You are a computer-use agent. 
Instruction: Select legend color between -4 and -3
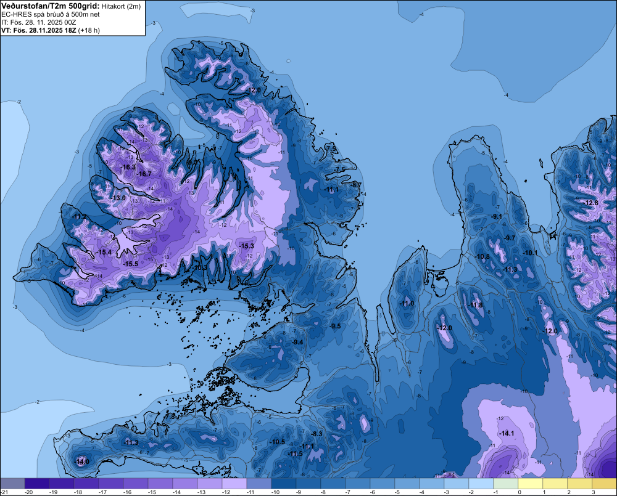[432, 484]
